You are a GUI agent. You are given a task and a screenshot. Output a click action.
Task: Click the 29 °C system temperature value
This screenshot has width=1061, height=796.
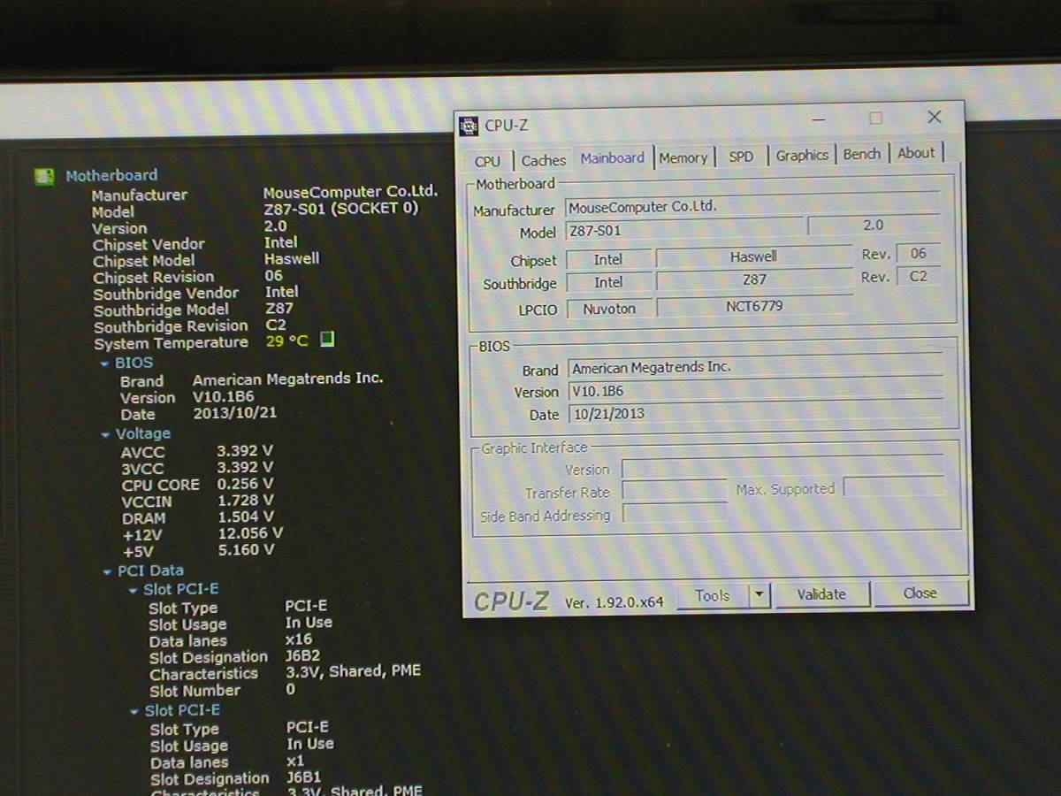point(286,341)
